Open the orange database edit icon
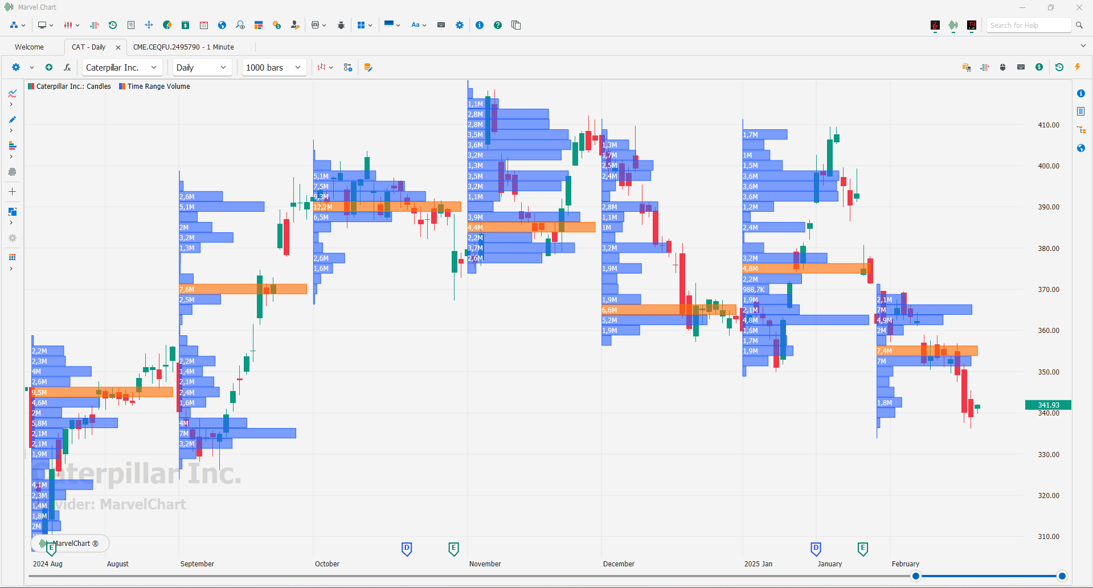The width and height of the screenshot is (1093, 588). coord(368,67)
